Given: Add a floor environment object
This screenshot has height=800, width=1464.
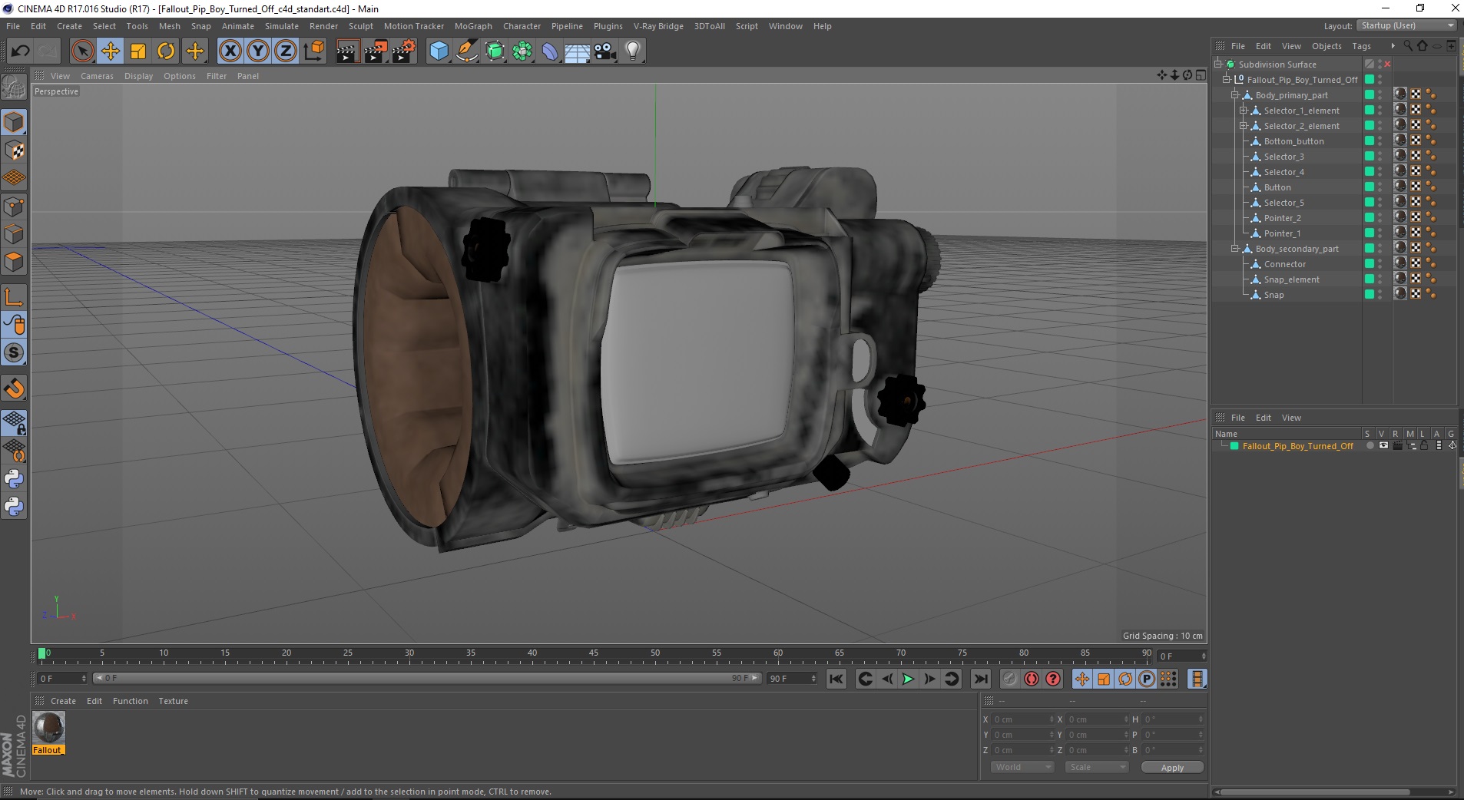Looking at the screenshot, I should point(578,51).
